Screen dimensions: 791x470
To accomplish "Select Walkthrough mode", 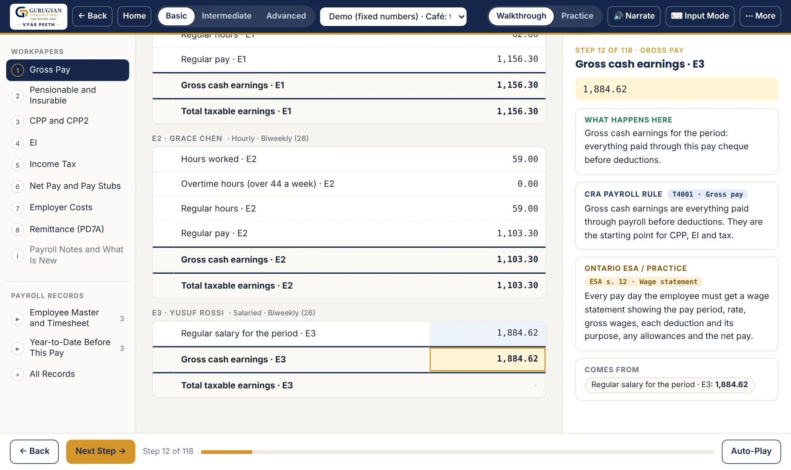I will point(521,16).
